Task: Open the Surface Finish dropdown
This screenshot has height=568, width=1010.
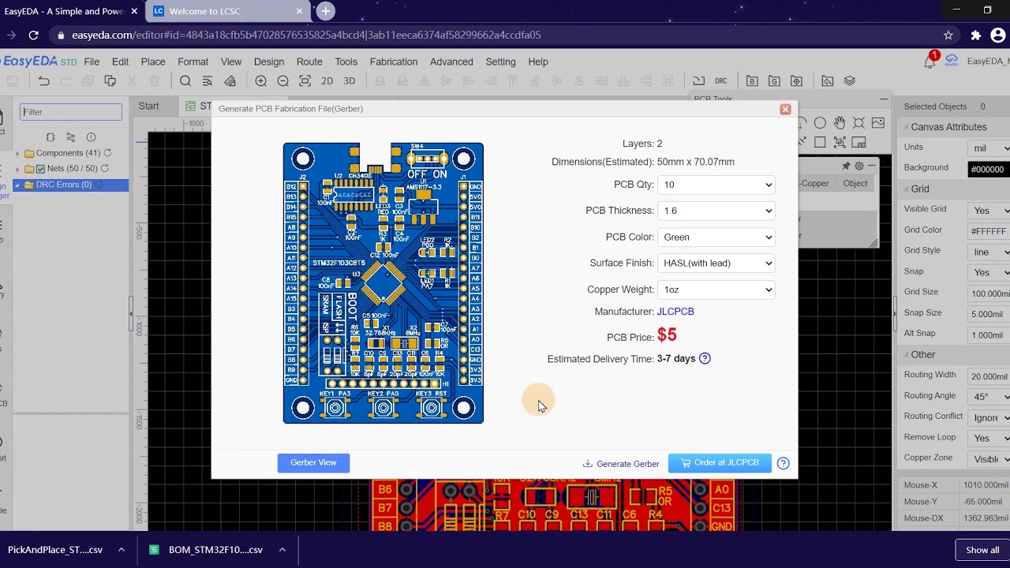Action: click(x=716, y=263)
